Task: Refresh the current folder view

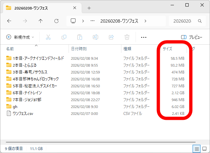Action: [x=56, y=21]
